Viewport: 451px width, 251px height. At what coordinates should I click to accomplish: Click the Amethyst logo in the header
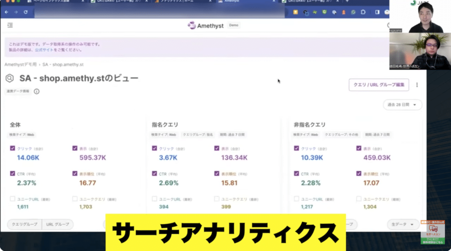[x=206, y=26]
